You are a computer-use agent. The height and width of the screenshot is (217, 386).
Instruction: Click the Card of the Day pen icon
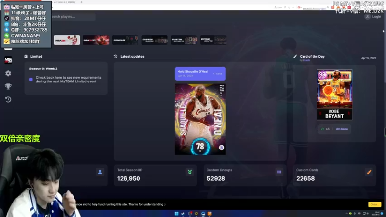(x=295, y=56)
